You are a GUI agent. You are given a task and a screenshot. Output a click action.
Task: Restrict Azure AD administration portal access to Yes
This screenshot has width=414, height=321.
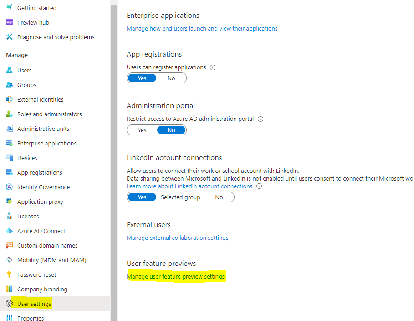click(x=142, y=130)
